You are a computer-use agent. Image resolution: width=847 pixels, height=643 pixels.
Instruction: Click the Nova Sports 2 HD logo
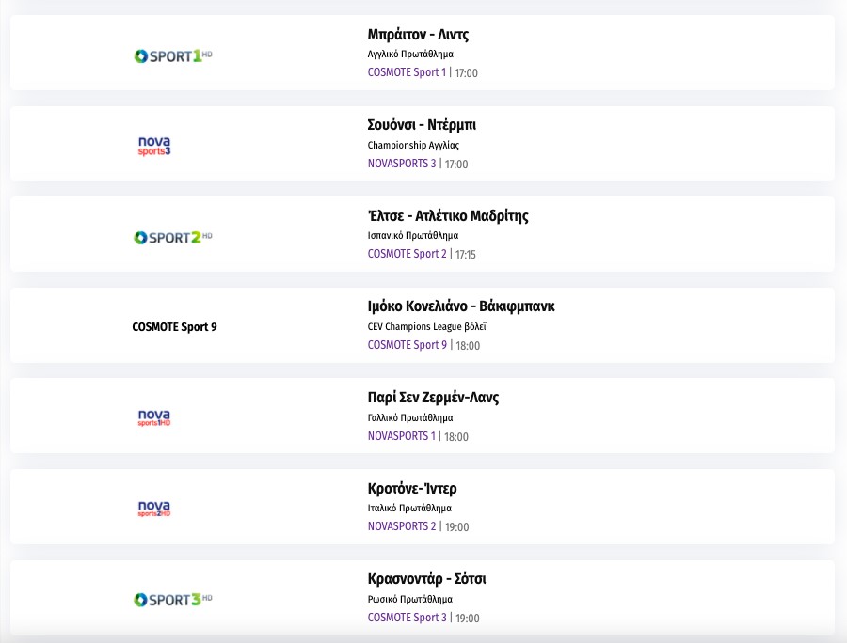click(154, 509)
